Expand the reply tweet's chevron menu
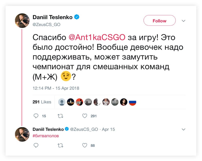 (183, 129)
